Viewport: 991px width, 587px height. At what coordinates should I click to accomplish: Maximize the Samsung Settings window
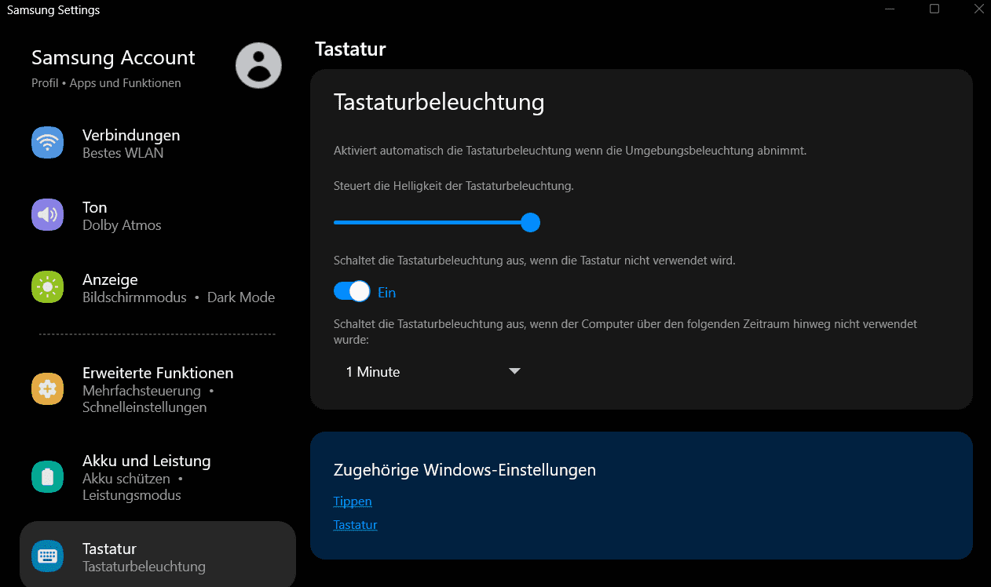[934, 9]
